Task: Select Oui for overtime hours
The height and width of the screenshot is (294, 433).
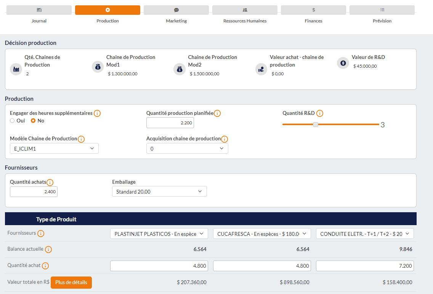Action: tap(13, 121)
